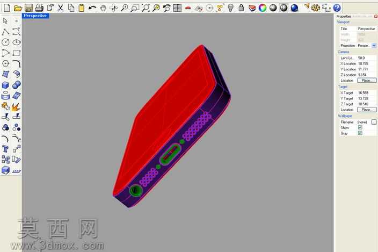The image size is (378, 252).
Task: Copy to clipboard from the toolbar
Action: (x=71, y=8)
